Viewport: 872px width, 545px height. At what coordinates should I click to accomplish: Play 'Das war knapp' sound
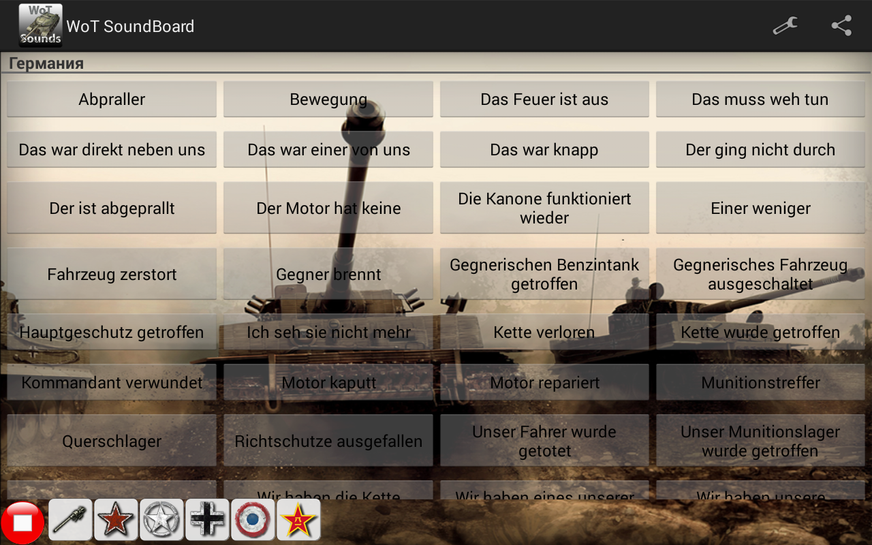(544, 150)
